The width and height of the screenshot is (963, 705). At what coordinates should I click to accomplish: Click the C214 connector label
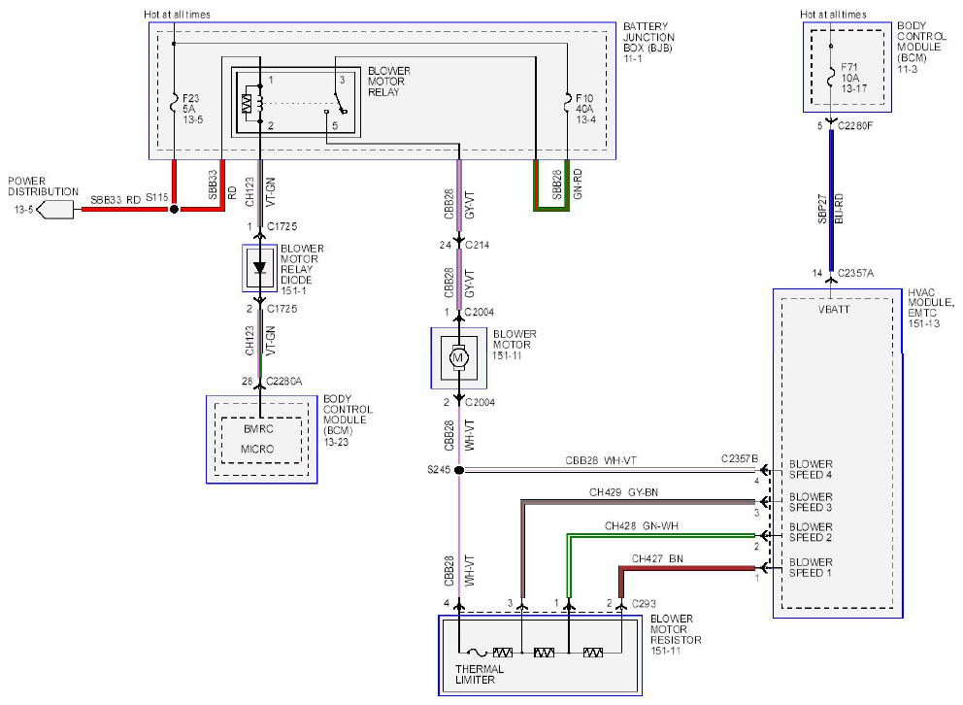(x=478, y=245)
